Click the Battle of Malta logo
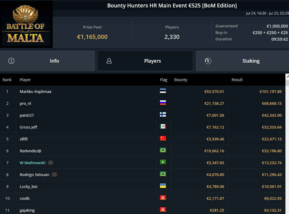This screenshot has height=214, width=289. pyautogui.click(x=26, y=24)
